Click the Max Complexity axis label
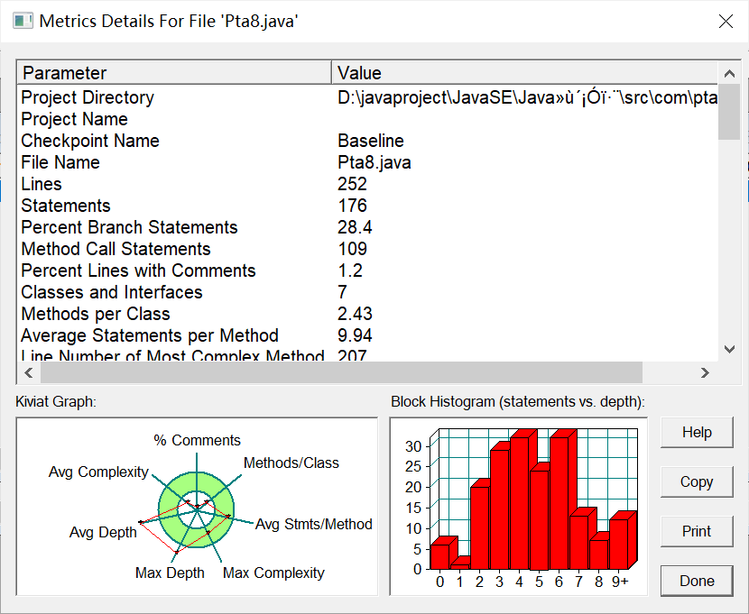Screen dimensions: 749x614 point(273,573)
